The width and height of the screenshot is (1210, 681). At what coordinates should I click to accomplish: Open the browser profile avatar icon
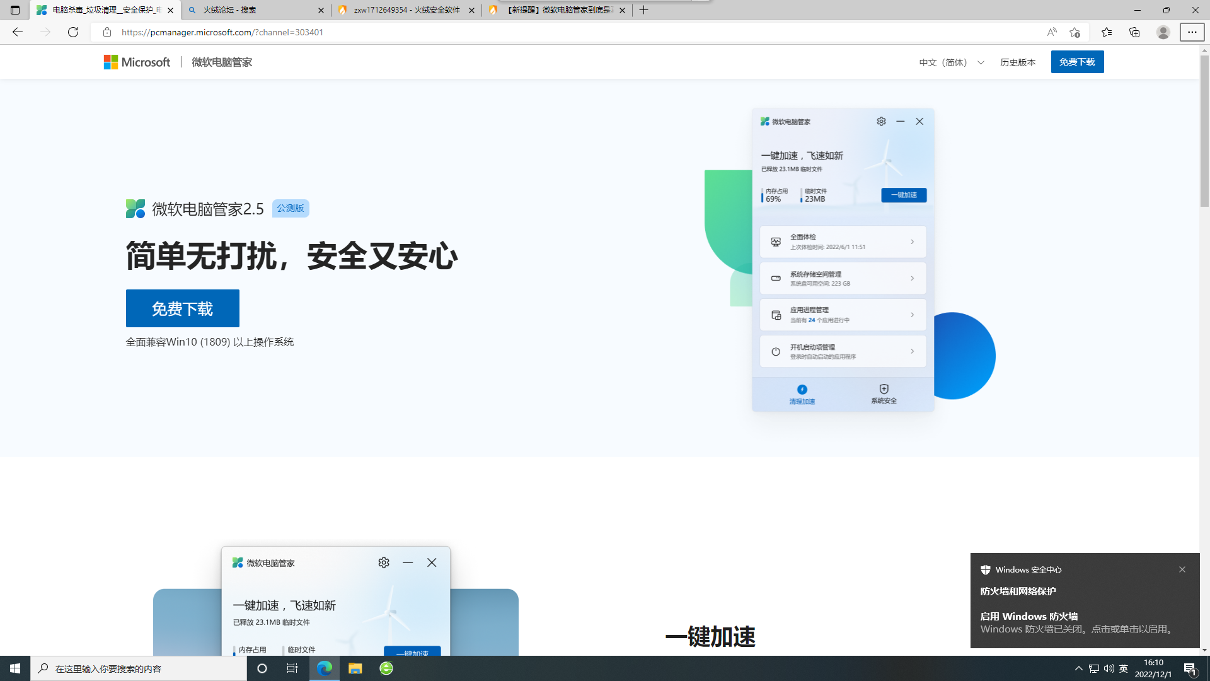pos(1163,32)
